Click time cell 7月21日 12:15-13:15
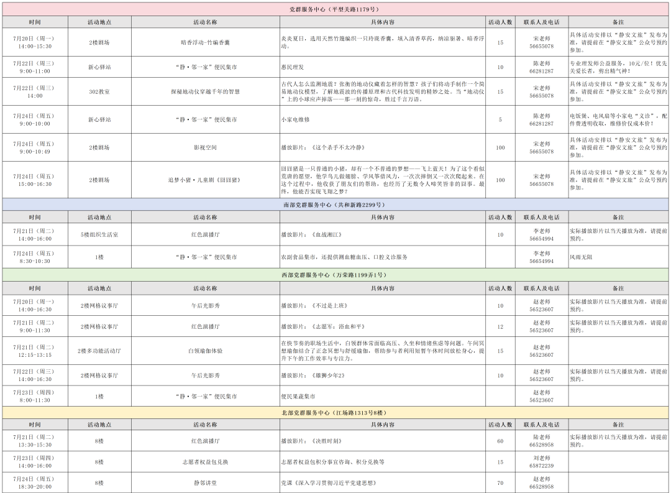Image resolution: width=671 pixels, height=493 pixels. point(35,351)
